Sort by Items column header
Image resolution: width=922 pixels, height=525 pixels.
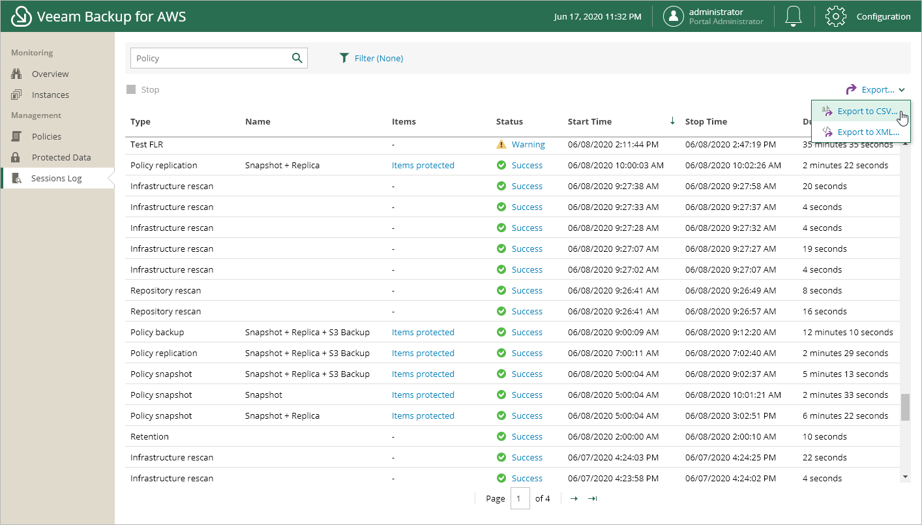404,121
